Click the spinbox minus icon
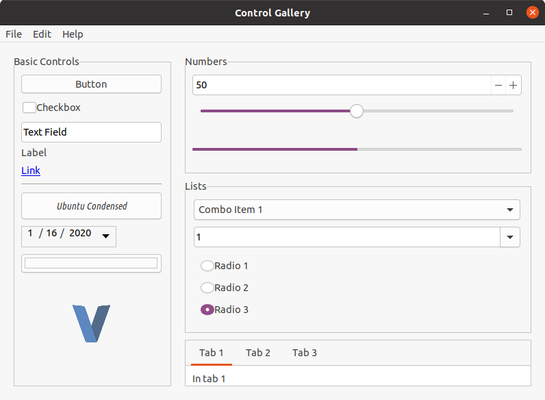This screenshot has width=545, height=400. [498, 85]
